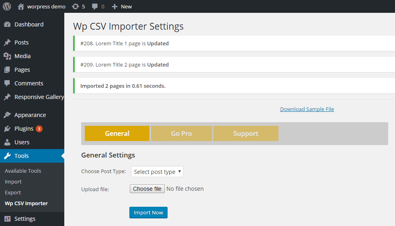This screenshot has height=226, width=395.
Task: Click the Lorem Title 1 updated notice
Action: (234, 43)
